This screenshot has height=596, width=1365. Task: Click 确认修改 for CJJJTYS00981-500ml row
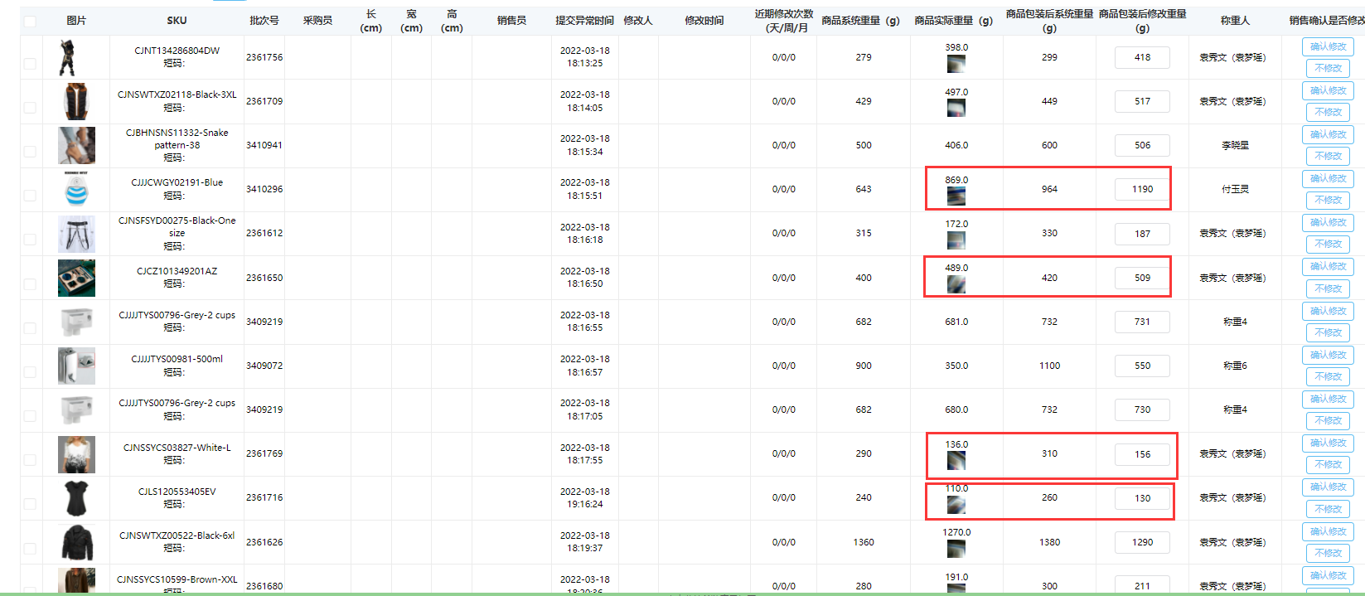(x=1328, y=355)
